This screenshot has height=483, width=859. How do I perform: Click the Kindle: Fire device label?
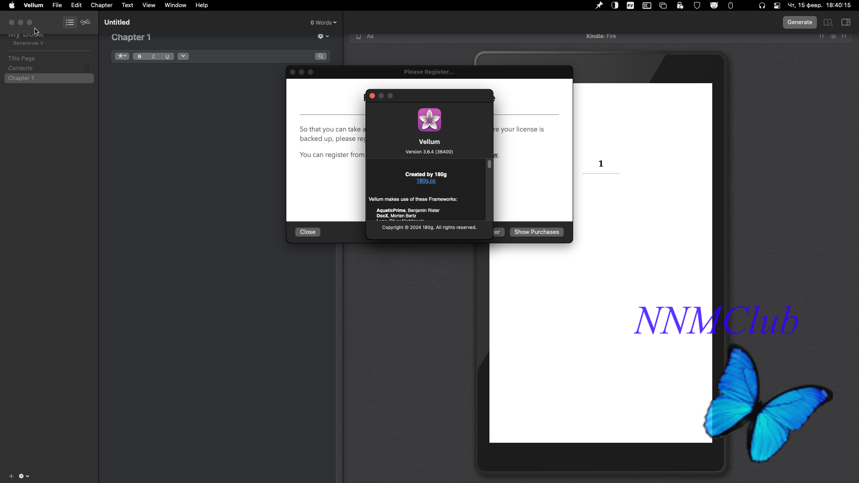[601, 36]
